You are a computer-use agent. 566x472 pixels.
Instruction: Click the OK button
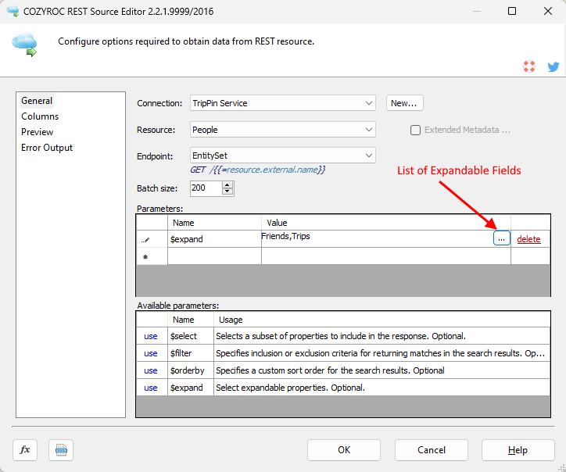(x=344, y=450)
